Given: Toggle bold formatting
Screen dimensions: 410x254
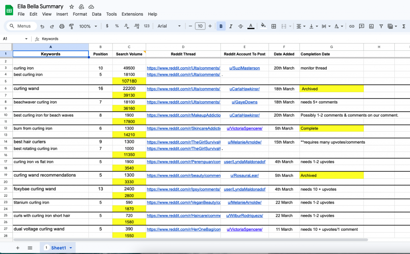Looking at the screenshot, I should [221, 26].
